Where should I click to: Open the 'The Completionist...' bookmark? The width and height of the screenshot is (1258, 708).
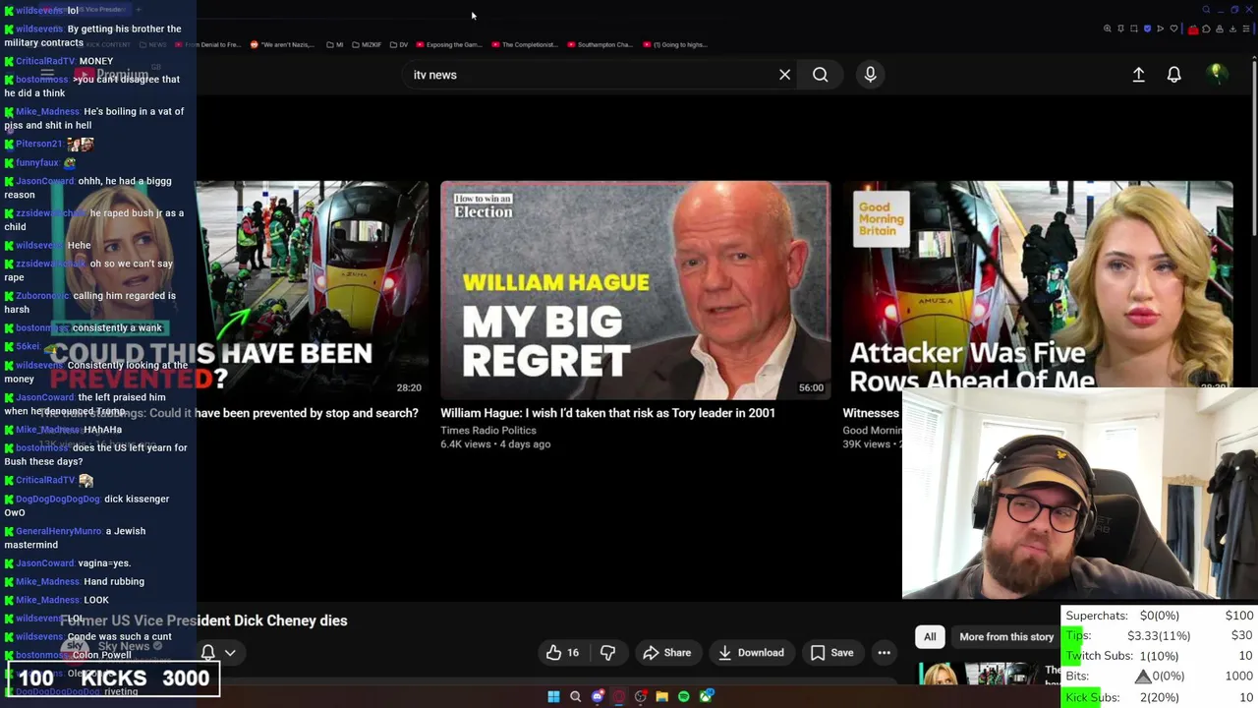coord(524,44)
